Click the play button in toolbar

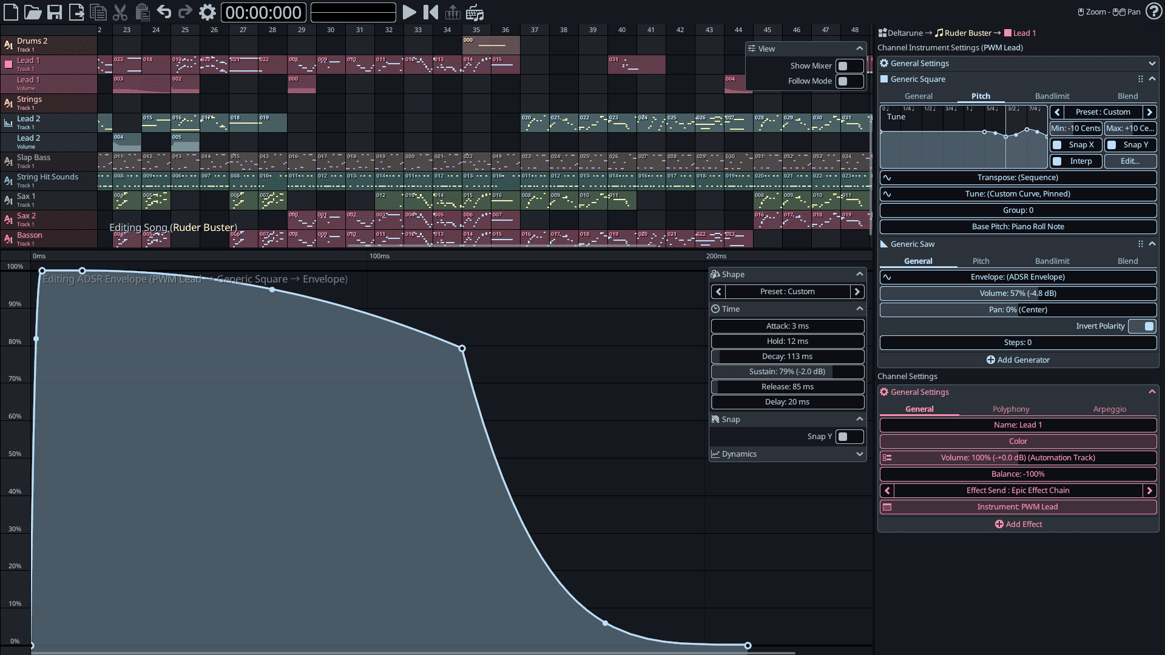click(x=410, y=12)
